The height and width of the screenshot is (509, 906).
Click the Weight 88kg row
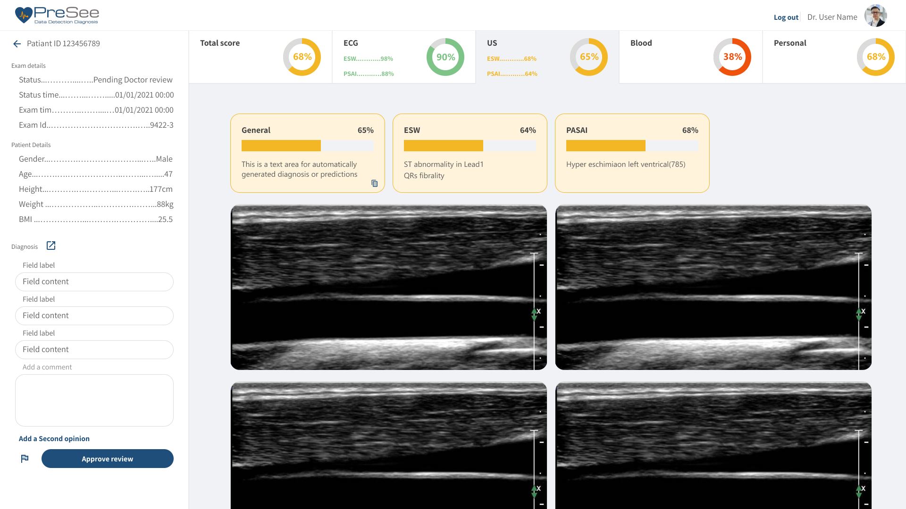[96, 204]
